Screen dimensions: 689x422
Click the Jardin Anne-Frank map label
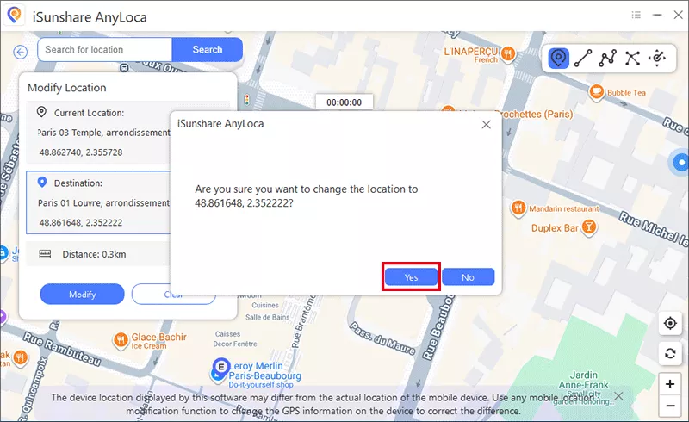[584, 380]
